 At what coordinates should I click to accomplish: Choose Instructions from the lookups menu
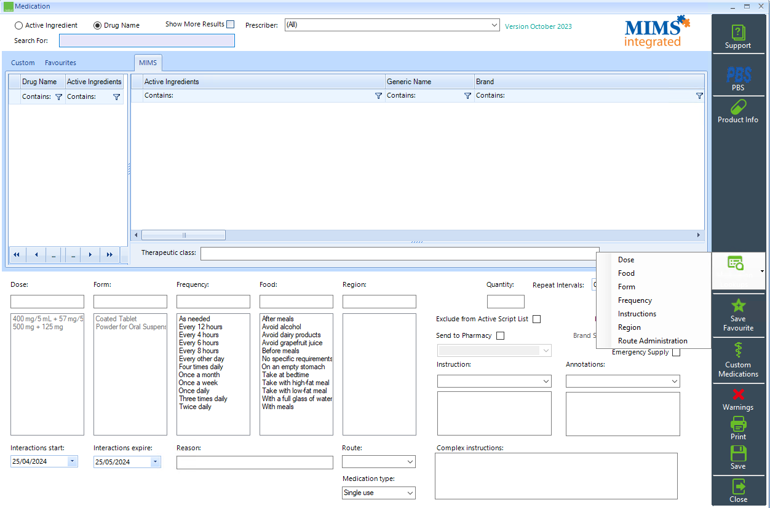637,314
